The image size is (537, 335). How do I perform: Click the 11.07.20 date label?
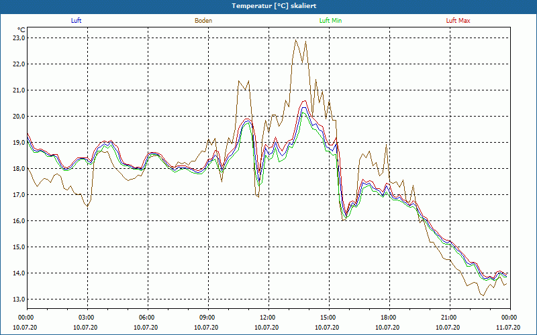(508, 327)
